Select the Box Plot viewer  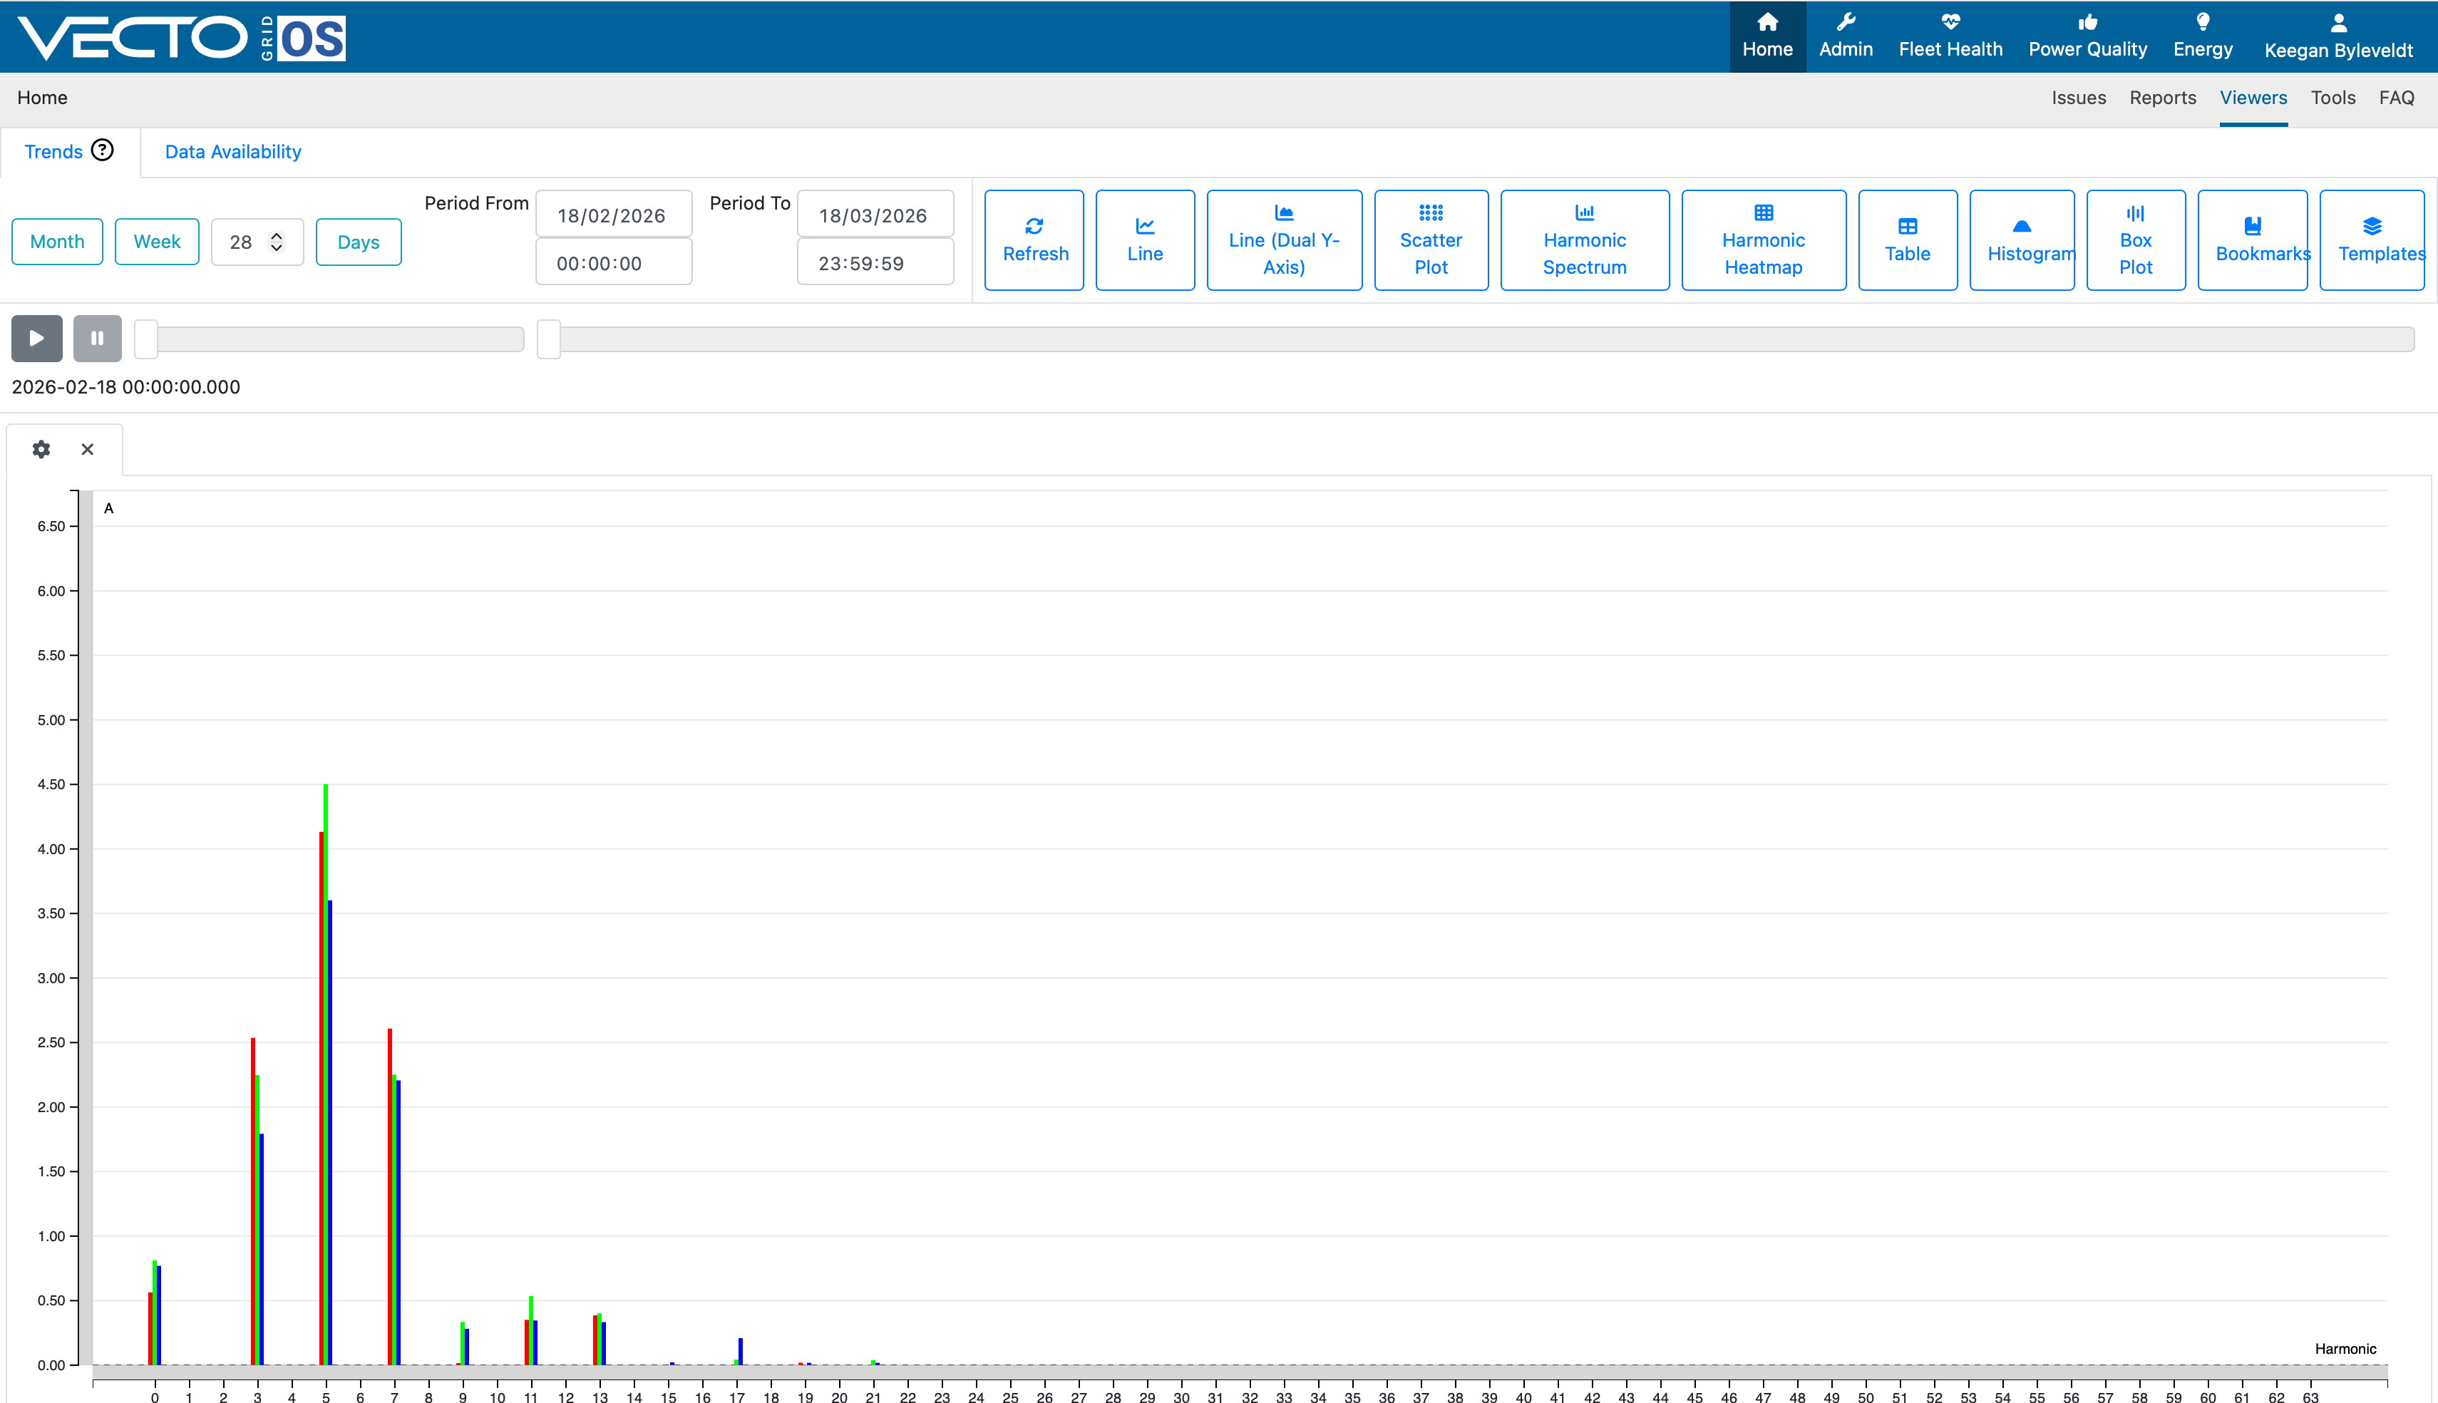[x=2136, y=240]
